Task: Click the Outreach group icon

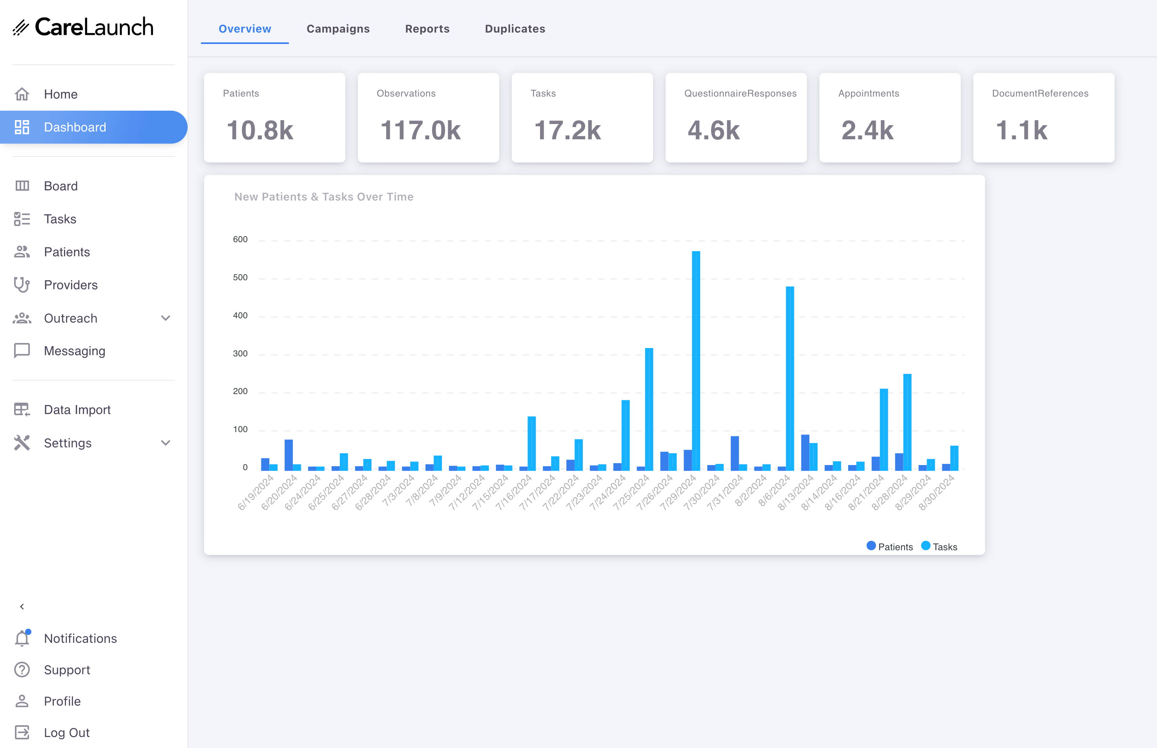Action: pos(22,318)
